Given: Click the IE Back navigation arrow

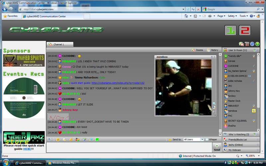Looking at the screenshot, I should pyautogui.click(x=5, y=9).
